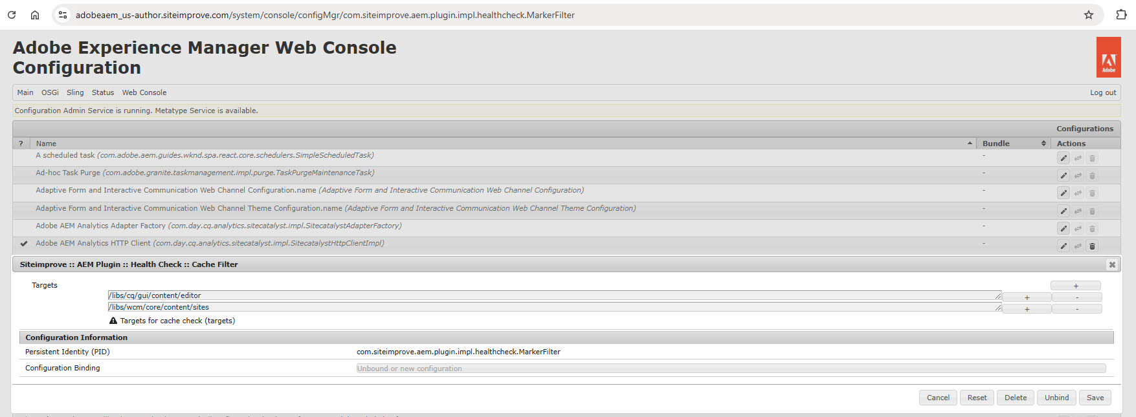The height and width of the screenshot is (417, 1136).
Task: Sort configurations by Bundle column arrows
Action: pos(1043,144)
